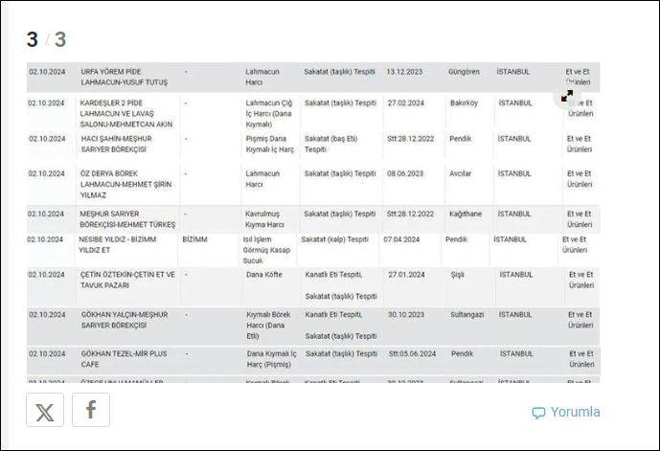Click the 3 / 3 image counter

[46, 39]
